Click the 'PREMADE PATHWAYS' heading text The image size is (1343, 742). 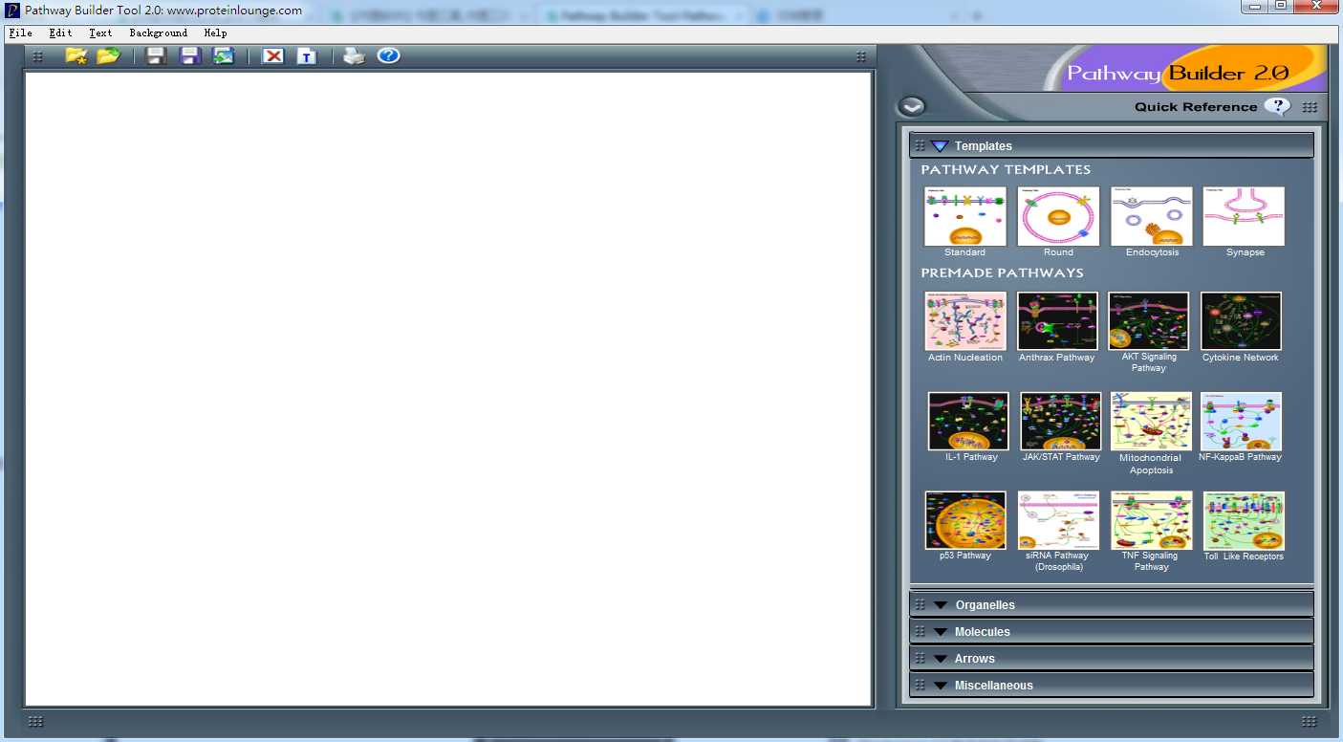pyautogui.click(x=1002, y=273)
